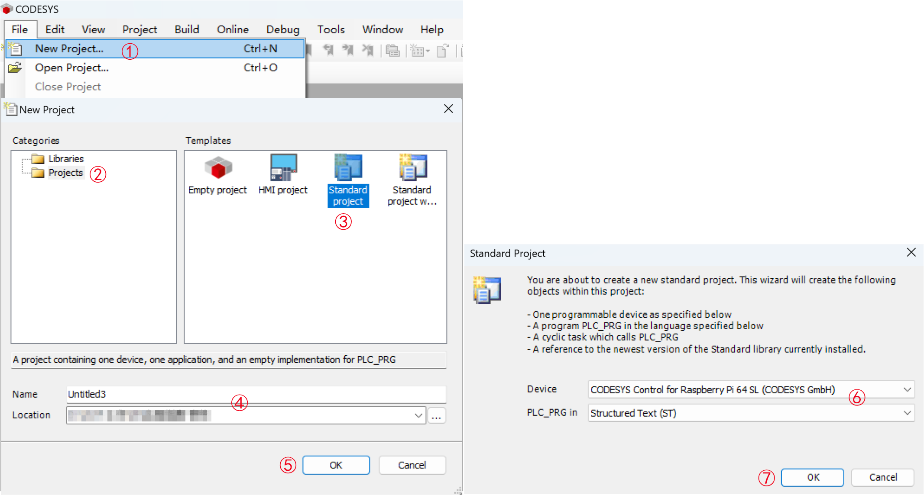Image resolution: width=924 pixels, height=495 pixels.
Task: Open the Device dropdown in Standard Project
Action: (907, 389)
